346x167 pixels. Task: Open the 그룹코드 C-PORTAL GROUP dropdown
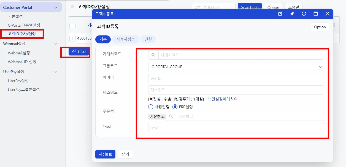pos(236,67)
